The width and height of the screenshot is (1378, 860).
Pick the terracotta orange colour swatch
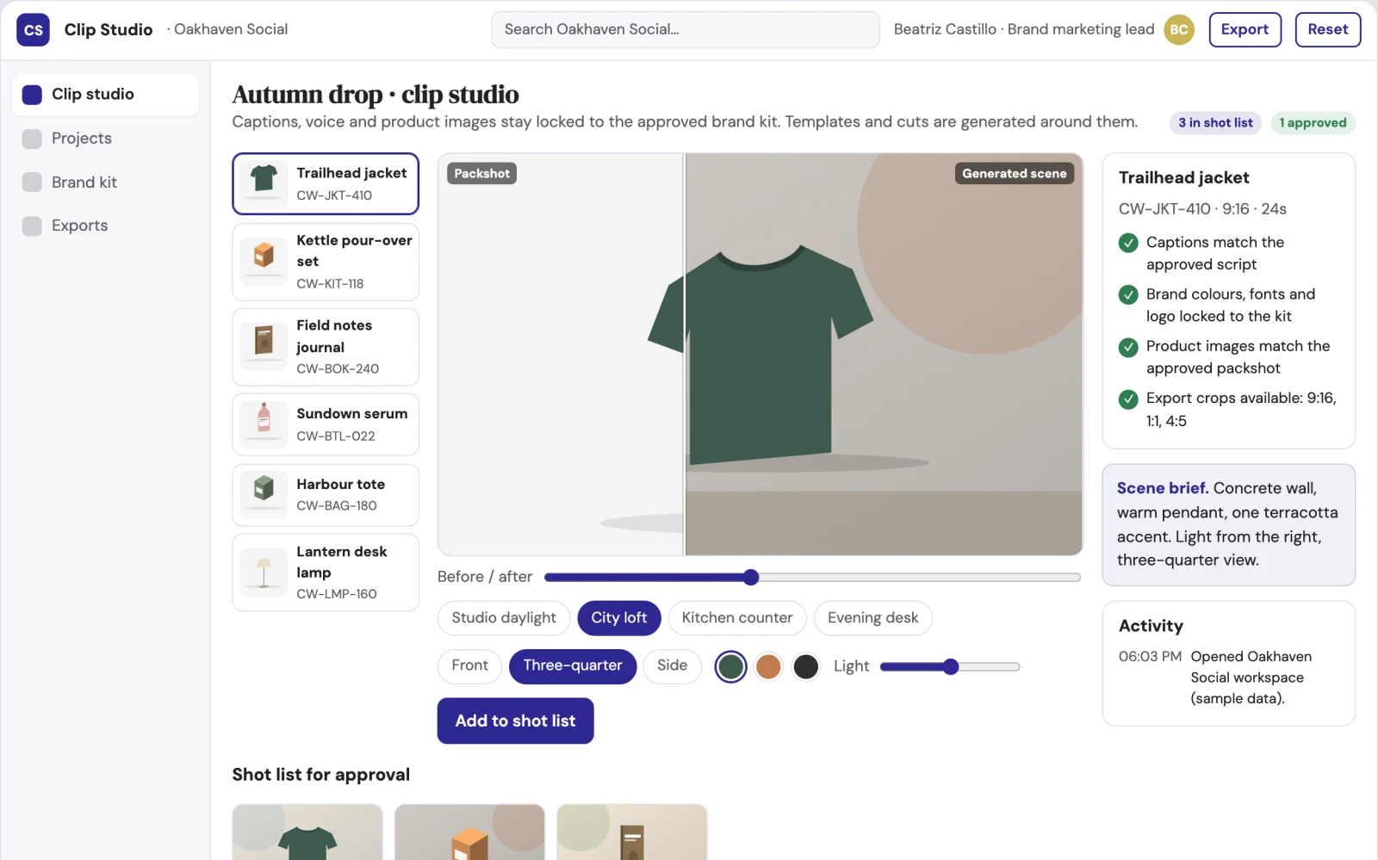coord(768,666)
